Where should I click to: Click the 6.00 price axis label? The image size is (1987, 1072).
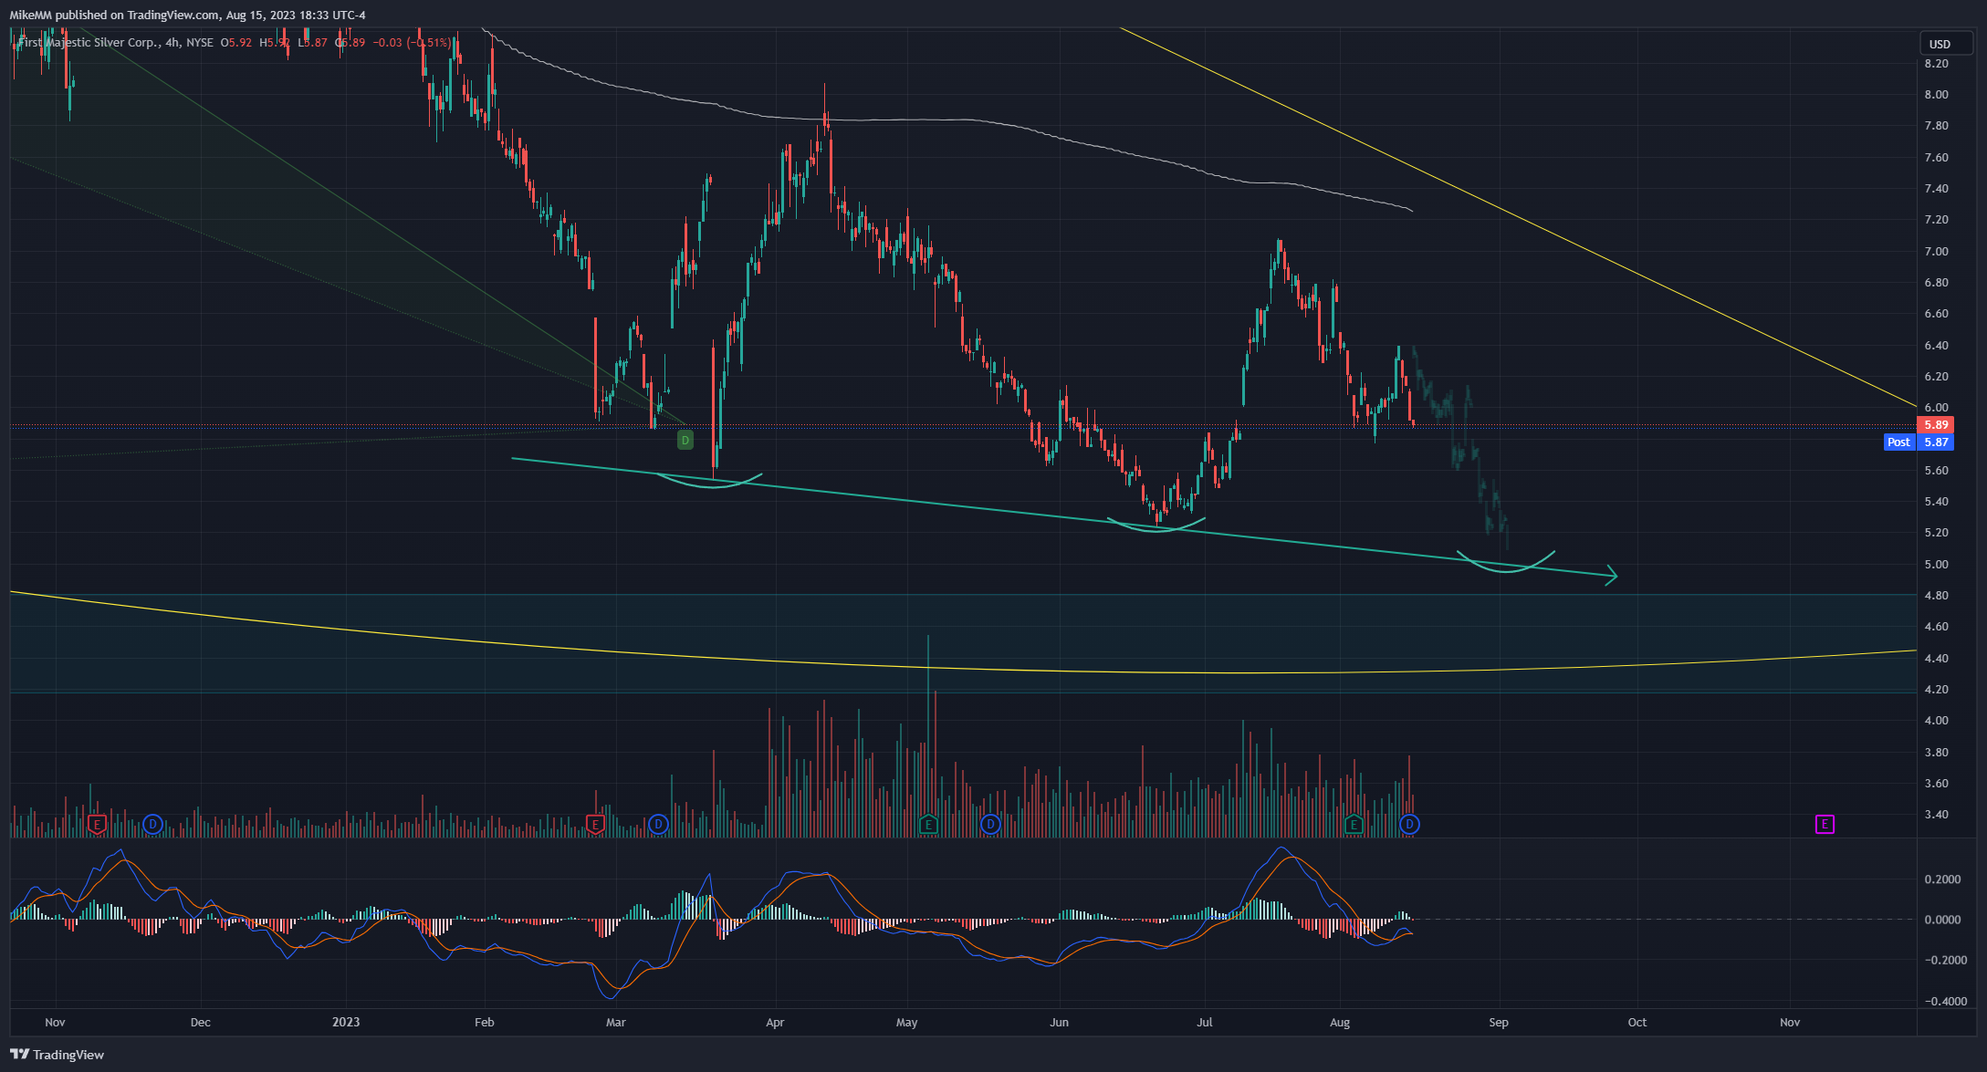(x=1936, y=408)
